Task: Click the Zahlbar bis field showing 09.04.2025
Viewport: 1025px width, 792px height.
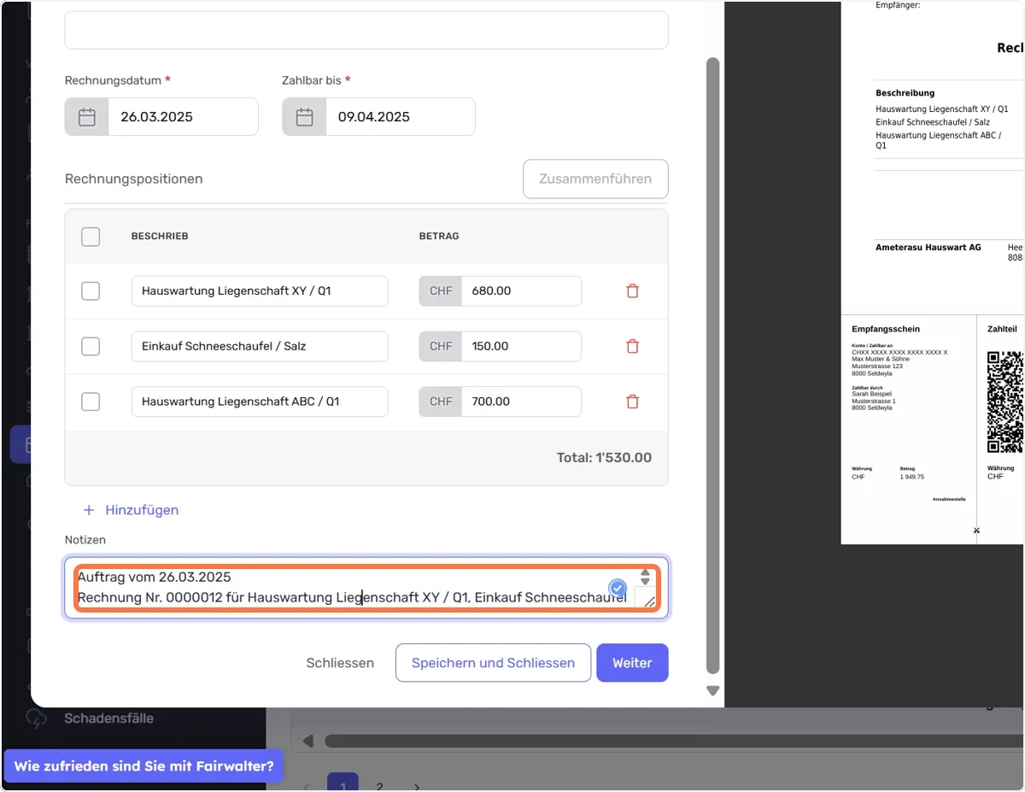Action: (x=400, y=117)
